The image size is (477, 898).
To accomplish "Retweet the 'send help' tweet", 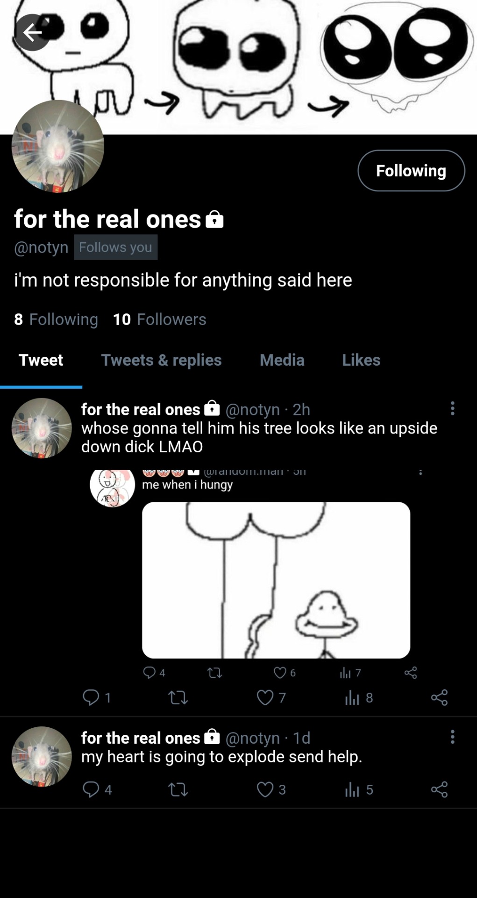I will (x=178, y=790).
